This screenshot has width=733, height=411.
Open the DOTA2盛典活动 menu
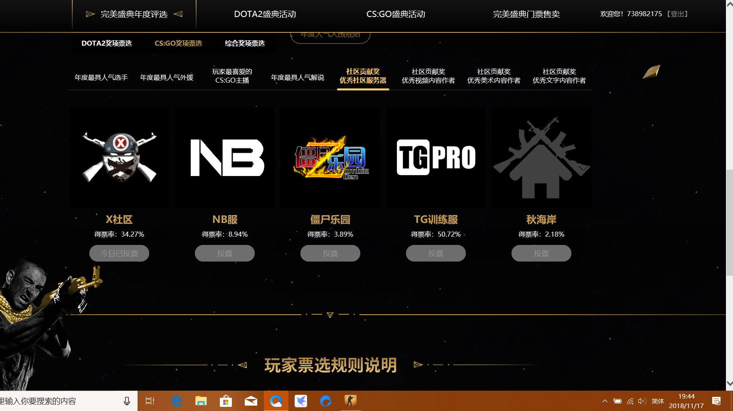(265, 14)
